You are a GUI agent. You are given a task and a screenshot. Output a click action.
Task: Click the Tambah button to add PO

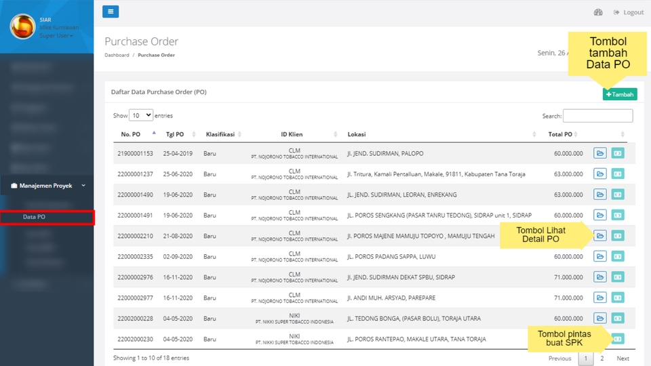click(x=620, y=94)
